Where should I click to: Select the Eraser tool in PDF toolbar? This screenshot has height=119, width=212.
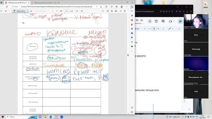point(31,11)
